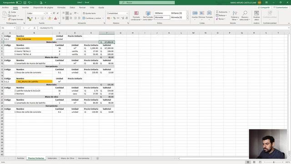The width and height of the screenshot is (291, 164).
Task: Add a new sheet with plus icon
Action: pos(98,159)
